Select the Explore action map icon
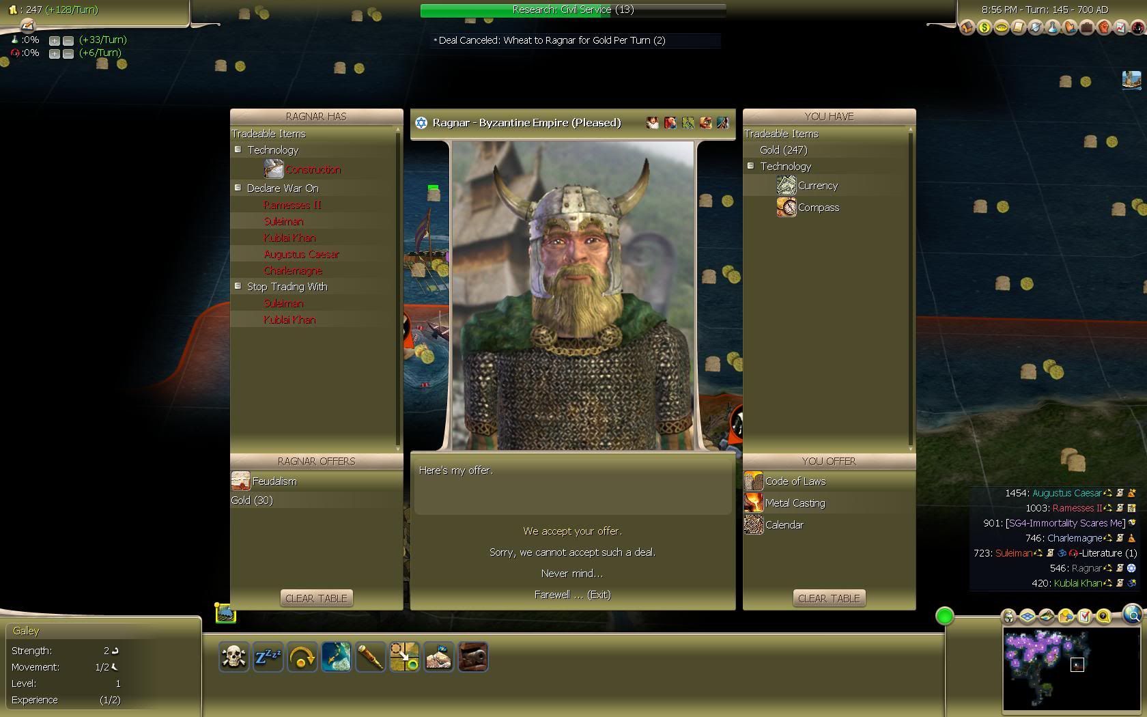 click(336, 657)
